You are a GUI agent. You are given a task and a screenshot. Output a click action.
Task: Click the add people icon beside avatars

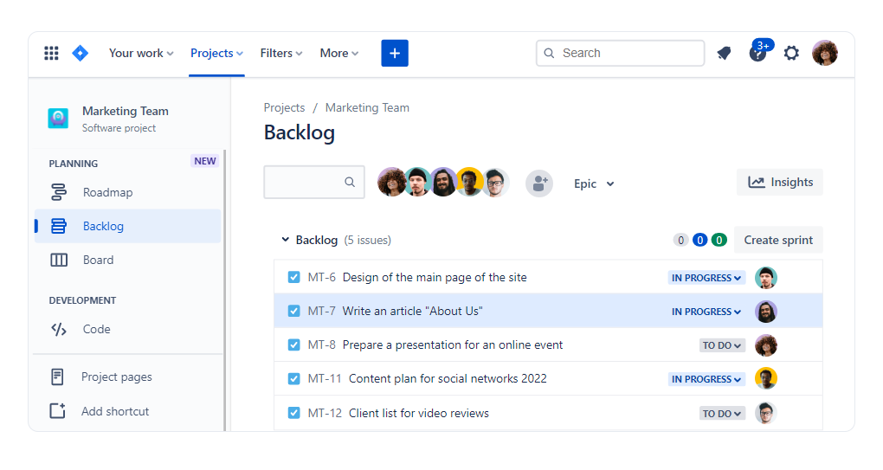tap(539, 183)
